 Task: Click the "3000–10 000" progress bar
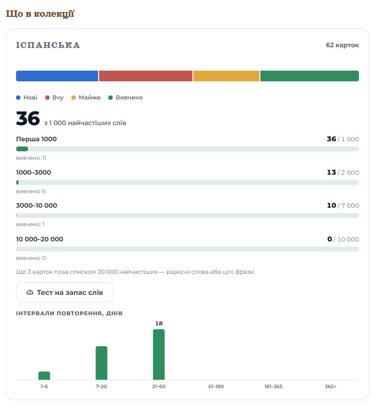point(187,215)
